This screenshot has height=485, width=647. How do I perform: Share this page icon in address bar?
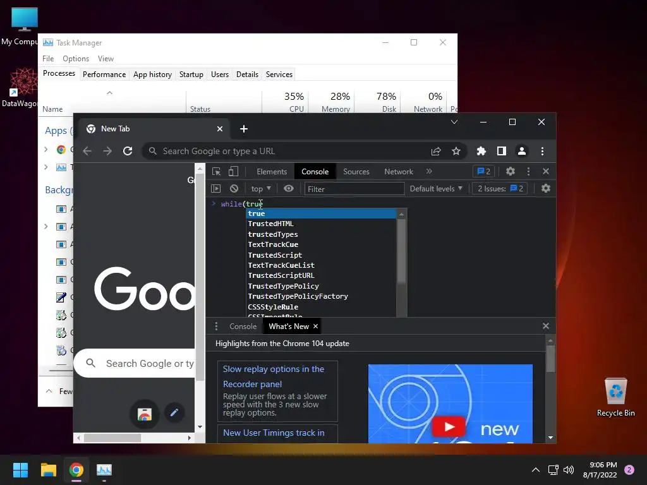[x=436, y=151]
